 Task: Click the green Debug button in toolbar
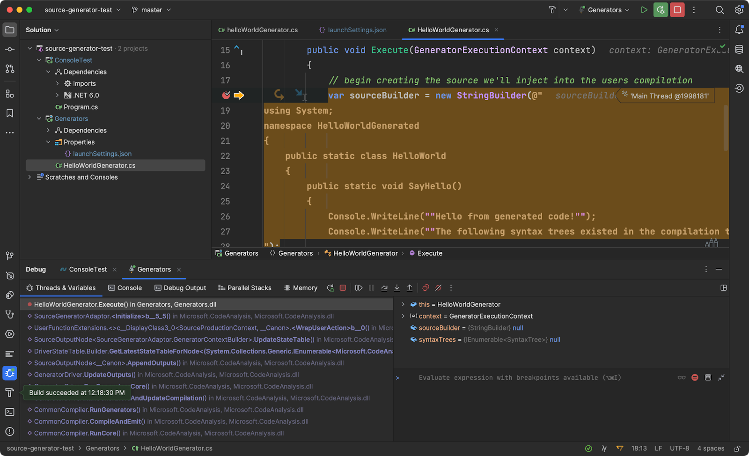(661, 10)
